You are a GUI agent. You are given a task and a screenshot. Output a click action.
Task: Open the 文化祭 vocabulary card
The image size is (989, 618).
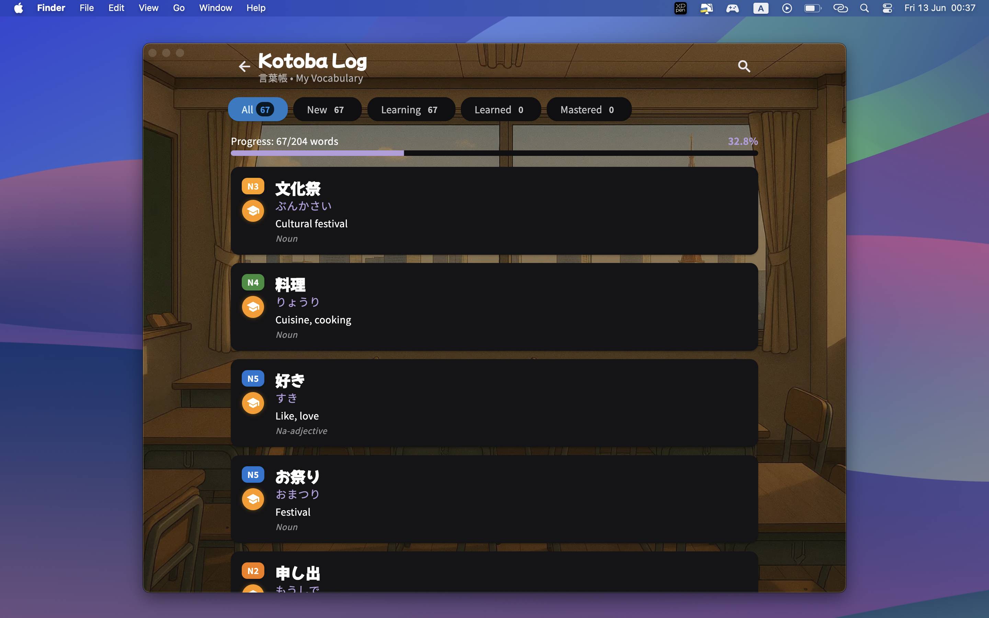(494, 210)
